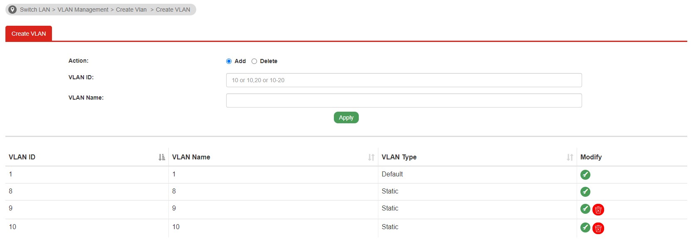Image resolution: width=691 pixels, height=247 pixels.
Task: Edit VLAN 10 using the wrench icon
Action: [585, 227]
